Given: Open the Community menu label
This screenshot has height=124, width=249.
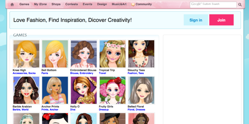Looking at the screenshot, I should (144, 4).
